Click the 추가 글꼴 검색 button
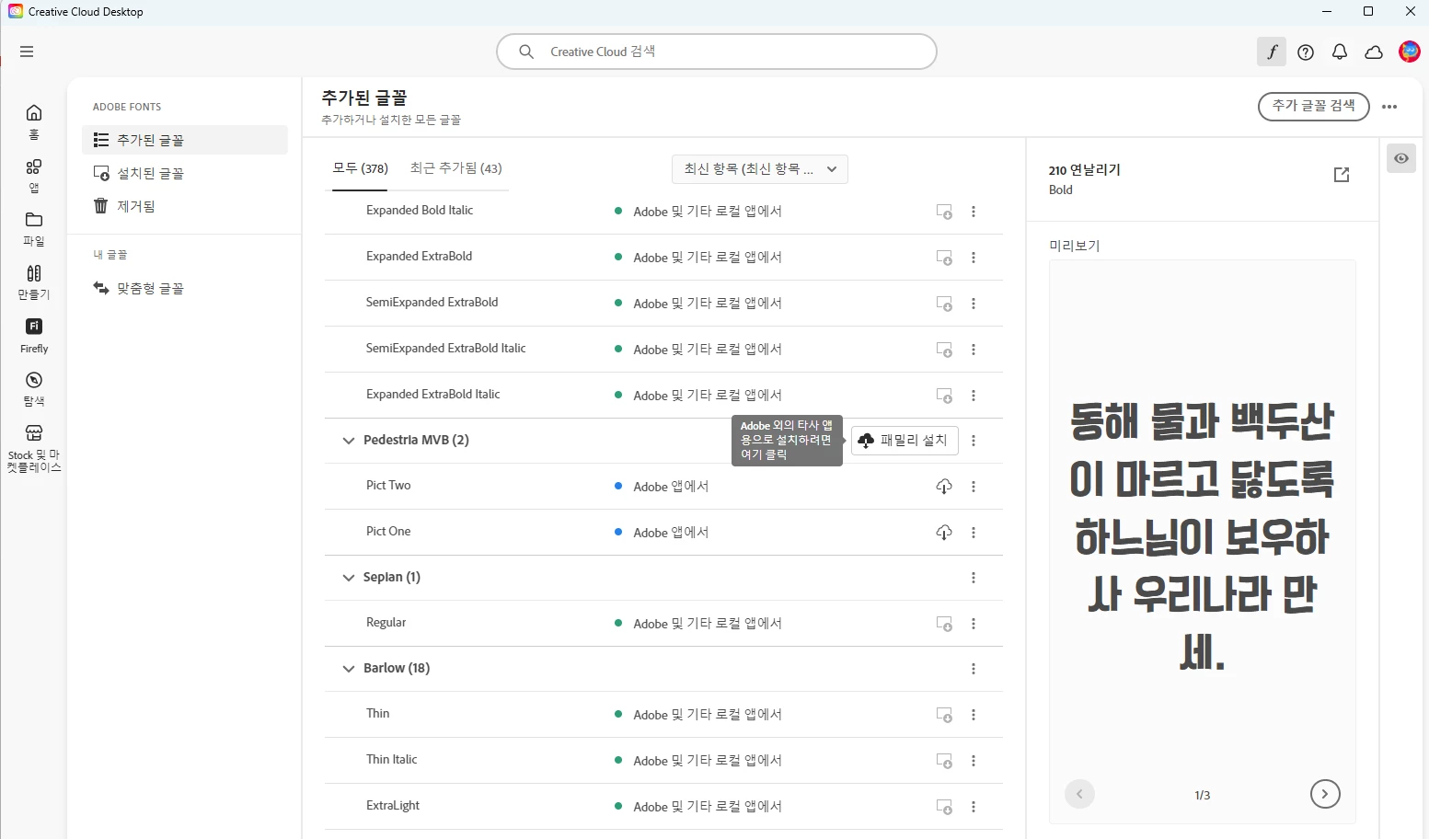Image resolution: width=1429 pixels, height=839 pixels. tap(1313, 107)
